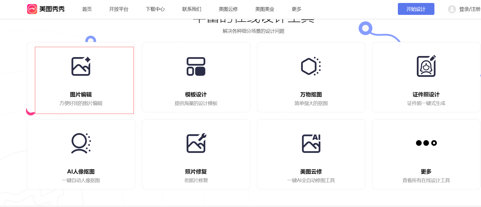Click the 美图秀秀 logo icon
The width and height of the screenshot is (481, 207).
[x=32, y=9]
